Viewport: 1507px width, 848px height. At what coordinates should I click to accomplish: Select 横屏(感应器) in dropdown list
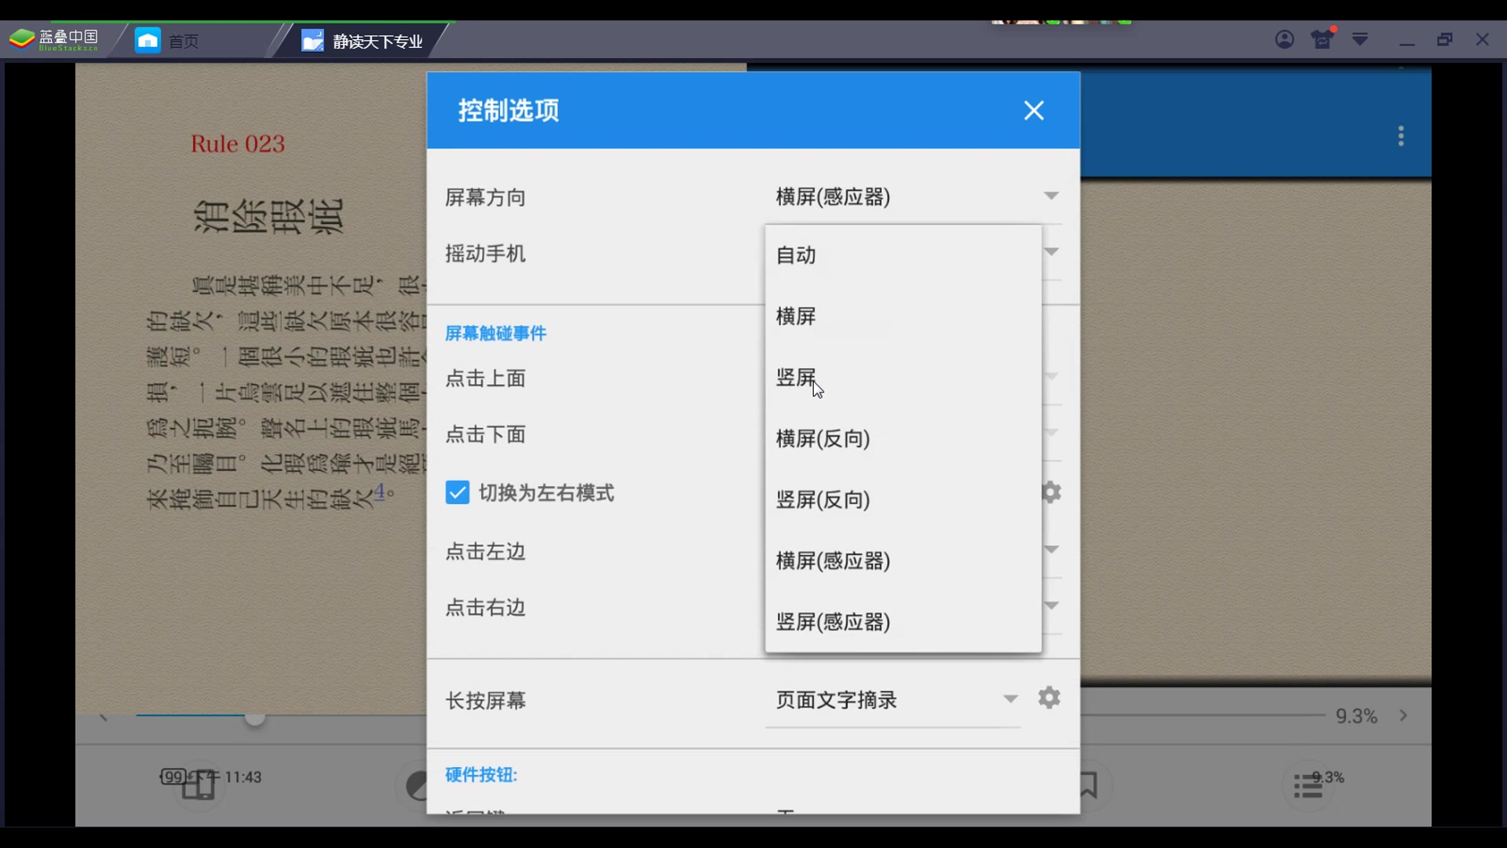(903, 561)
